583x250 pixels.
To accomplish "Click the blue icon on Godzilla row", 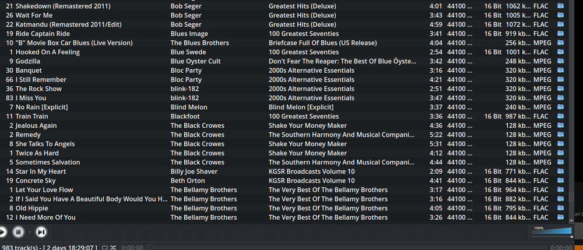I will pos(560,61).
